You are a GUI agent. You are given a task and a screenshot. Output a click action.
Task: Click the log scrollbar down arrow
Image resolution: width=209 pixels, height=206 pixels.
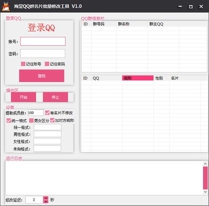[x=205, y=192]
